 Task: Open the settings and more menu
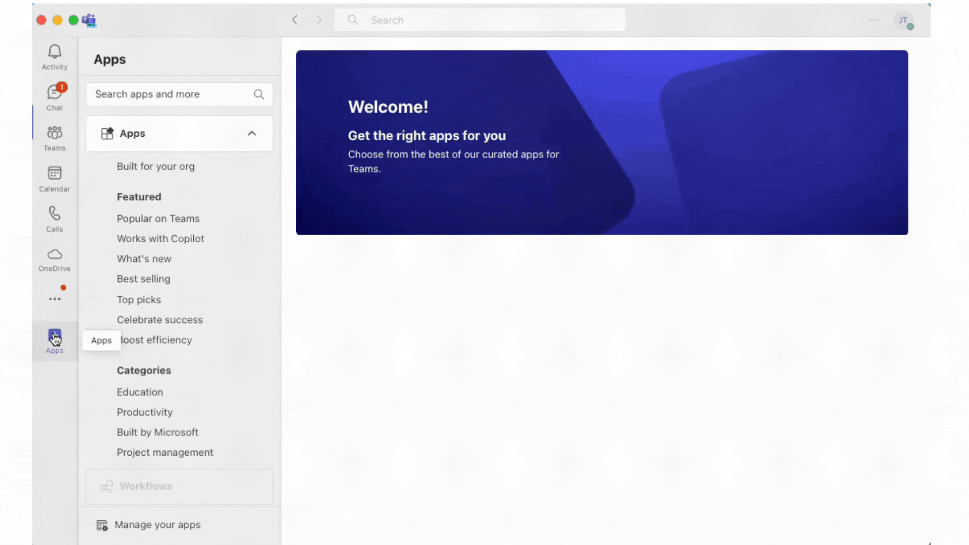click(874, 20)
